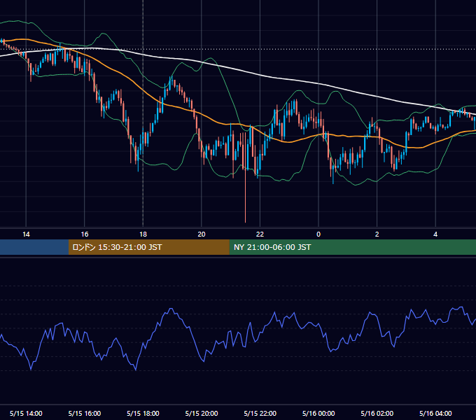Image resolution: width=476 pixels, height=420 pixels.
Task: Click the 5/15 22:00 date label
Action: [x=260, y=413]
